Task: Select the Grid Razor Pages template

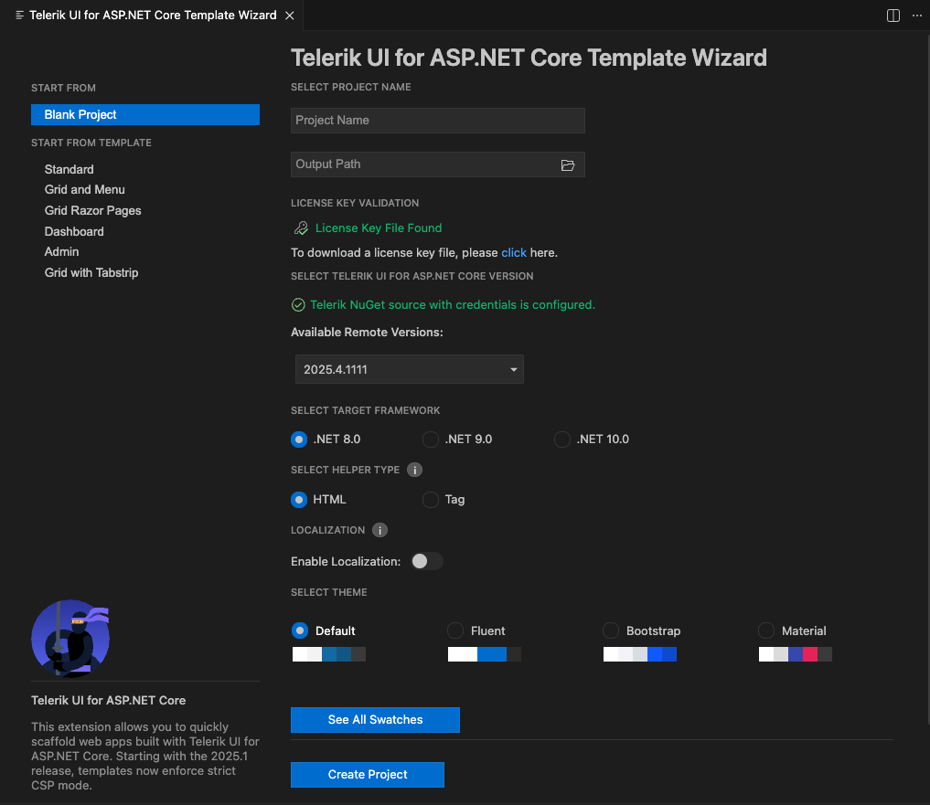Action: [92, 210]
